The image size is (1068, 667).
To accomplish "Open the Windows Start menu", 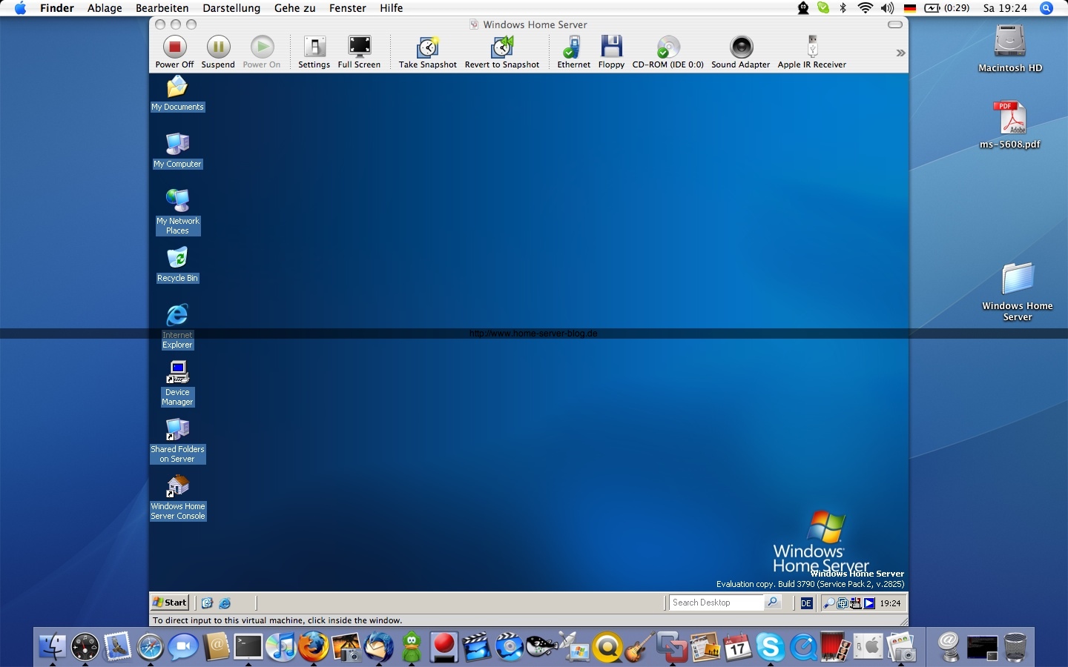I will [170, 603].
